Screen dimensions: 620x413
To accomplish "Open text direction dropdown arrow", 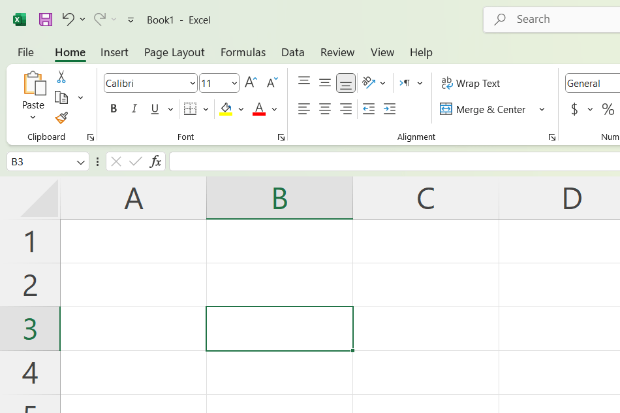I will click(420, 83).
